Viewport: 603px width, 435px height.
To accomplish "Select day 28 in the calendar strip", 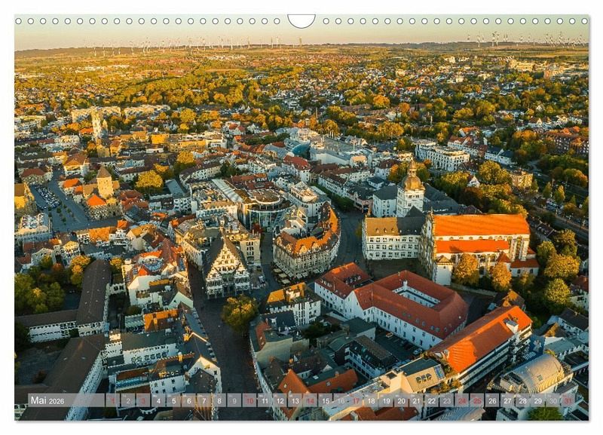I will (523, 400).
